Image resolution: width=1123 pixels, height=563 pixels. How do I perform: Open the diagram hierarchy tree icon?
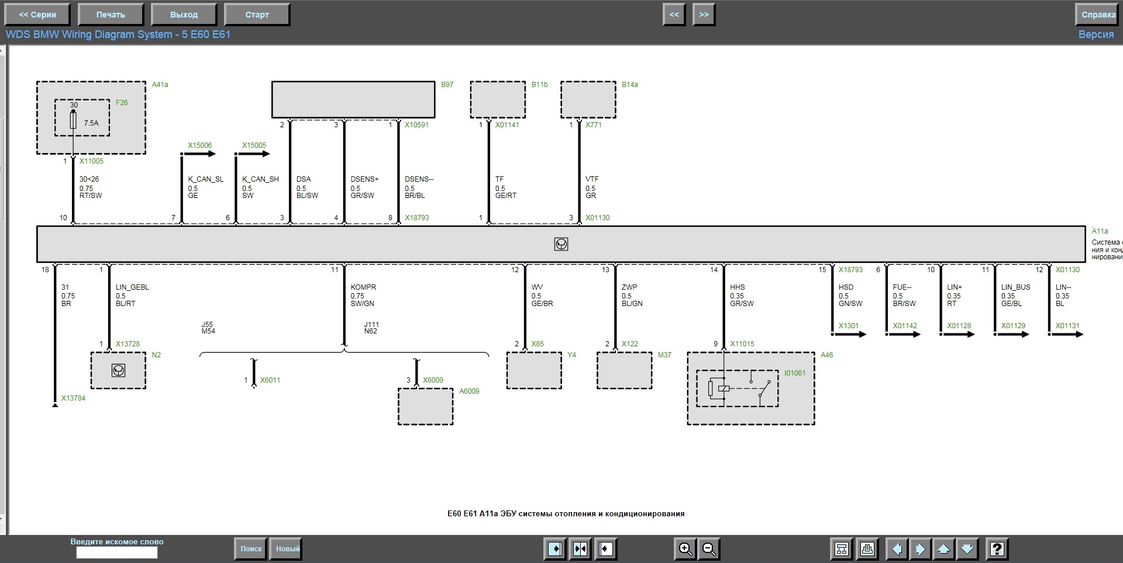[842, 549]
